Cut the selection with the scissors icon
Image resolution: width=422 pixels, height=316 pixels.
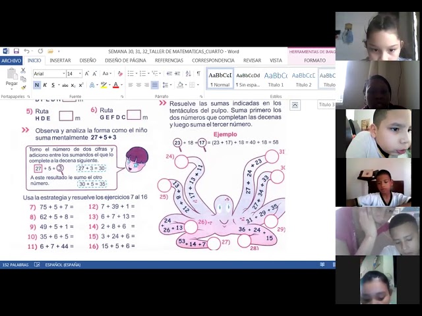[x=23, y=70]
